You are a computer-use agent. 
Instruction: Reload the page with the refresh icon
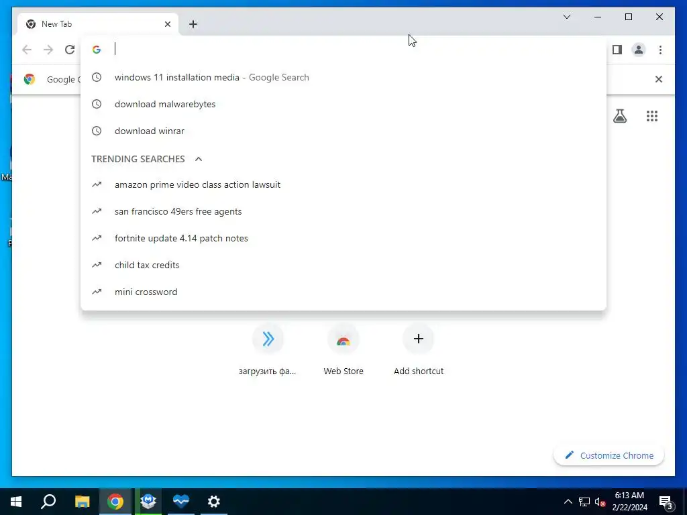click(x=70, y=50)
